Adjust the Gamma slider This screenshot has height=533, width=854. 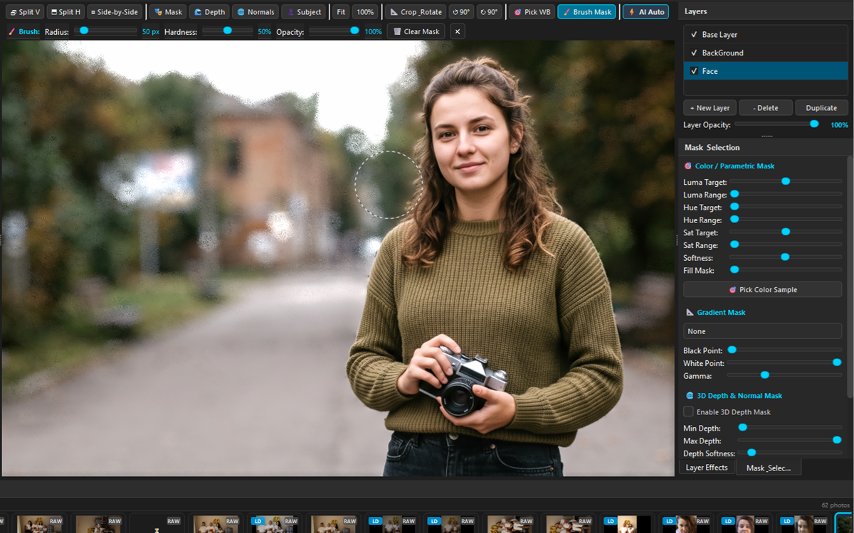[784, 375]
